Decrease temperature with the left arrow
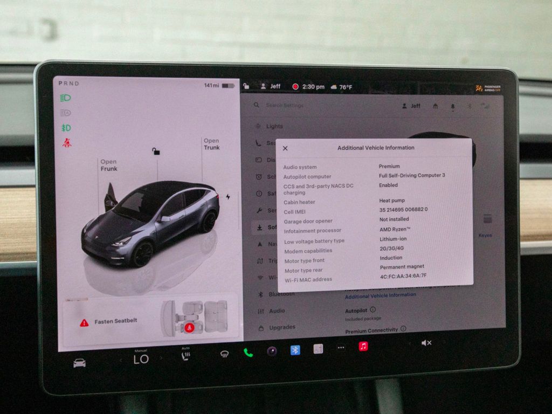 (x=121, y=360)
